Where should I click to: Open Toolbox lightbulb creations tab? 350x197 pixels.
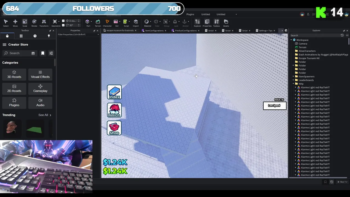click(49, 36)
